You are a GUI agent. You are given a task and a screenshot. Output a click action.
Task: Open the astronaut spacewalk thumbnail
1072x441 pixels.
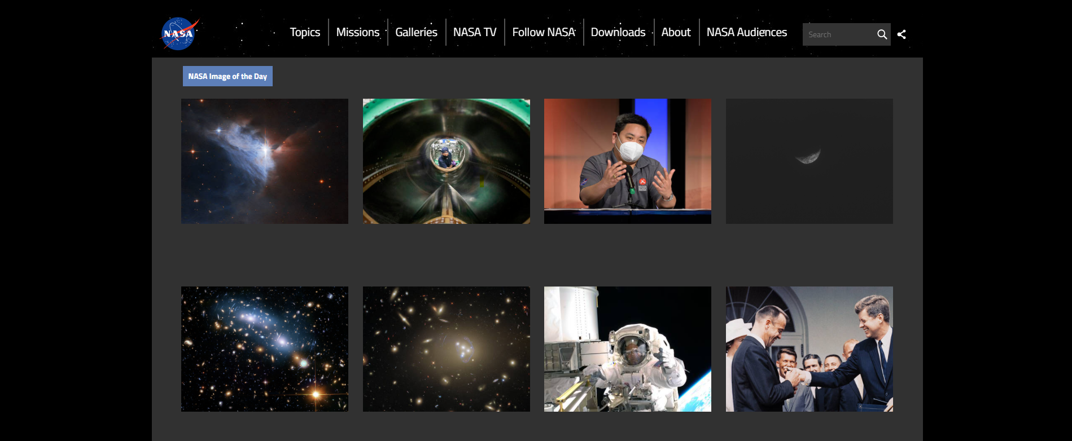628,349
